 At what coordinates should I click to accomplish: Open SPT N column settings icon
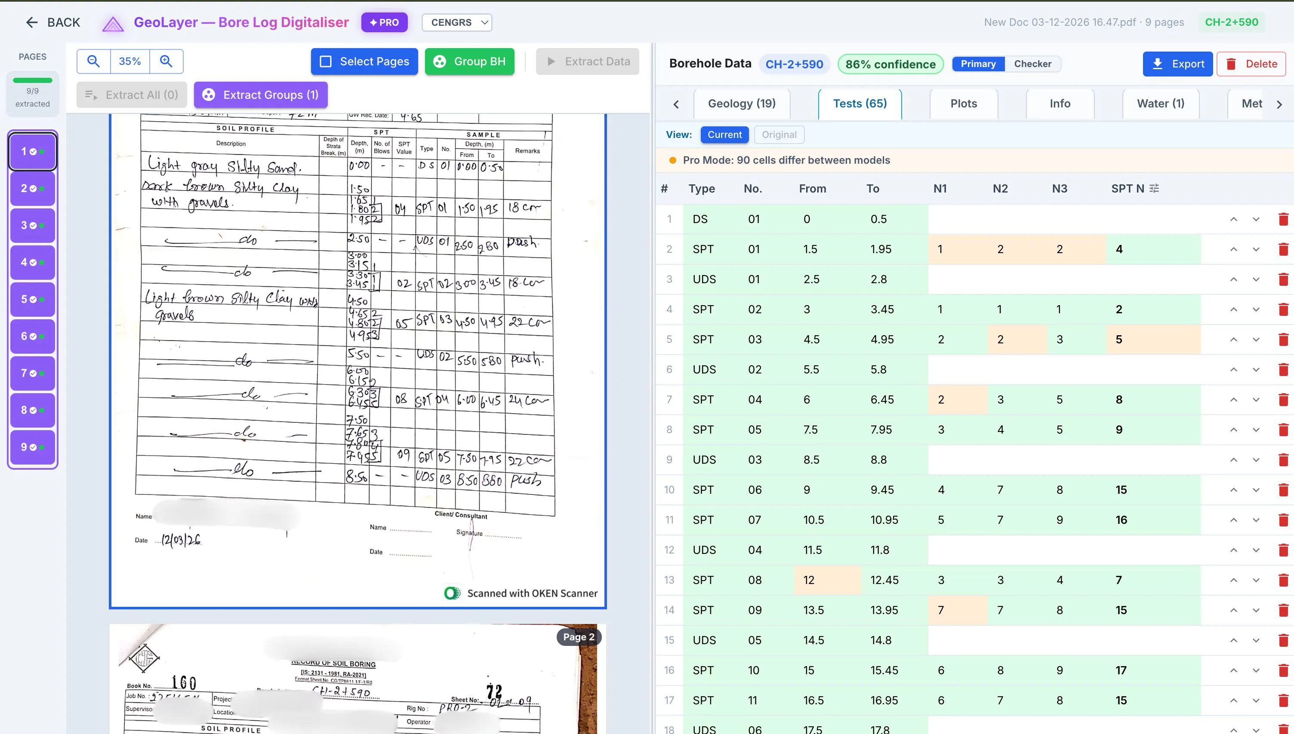(1154, 189)
